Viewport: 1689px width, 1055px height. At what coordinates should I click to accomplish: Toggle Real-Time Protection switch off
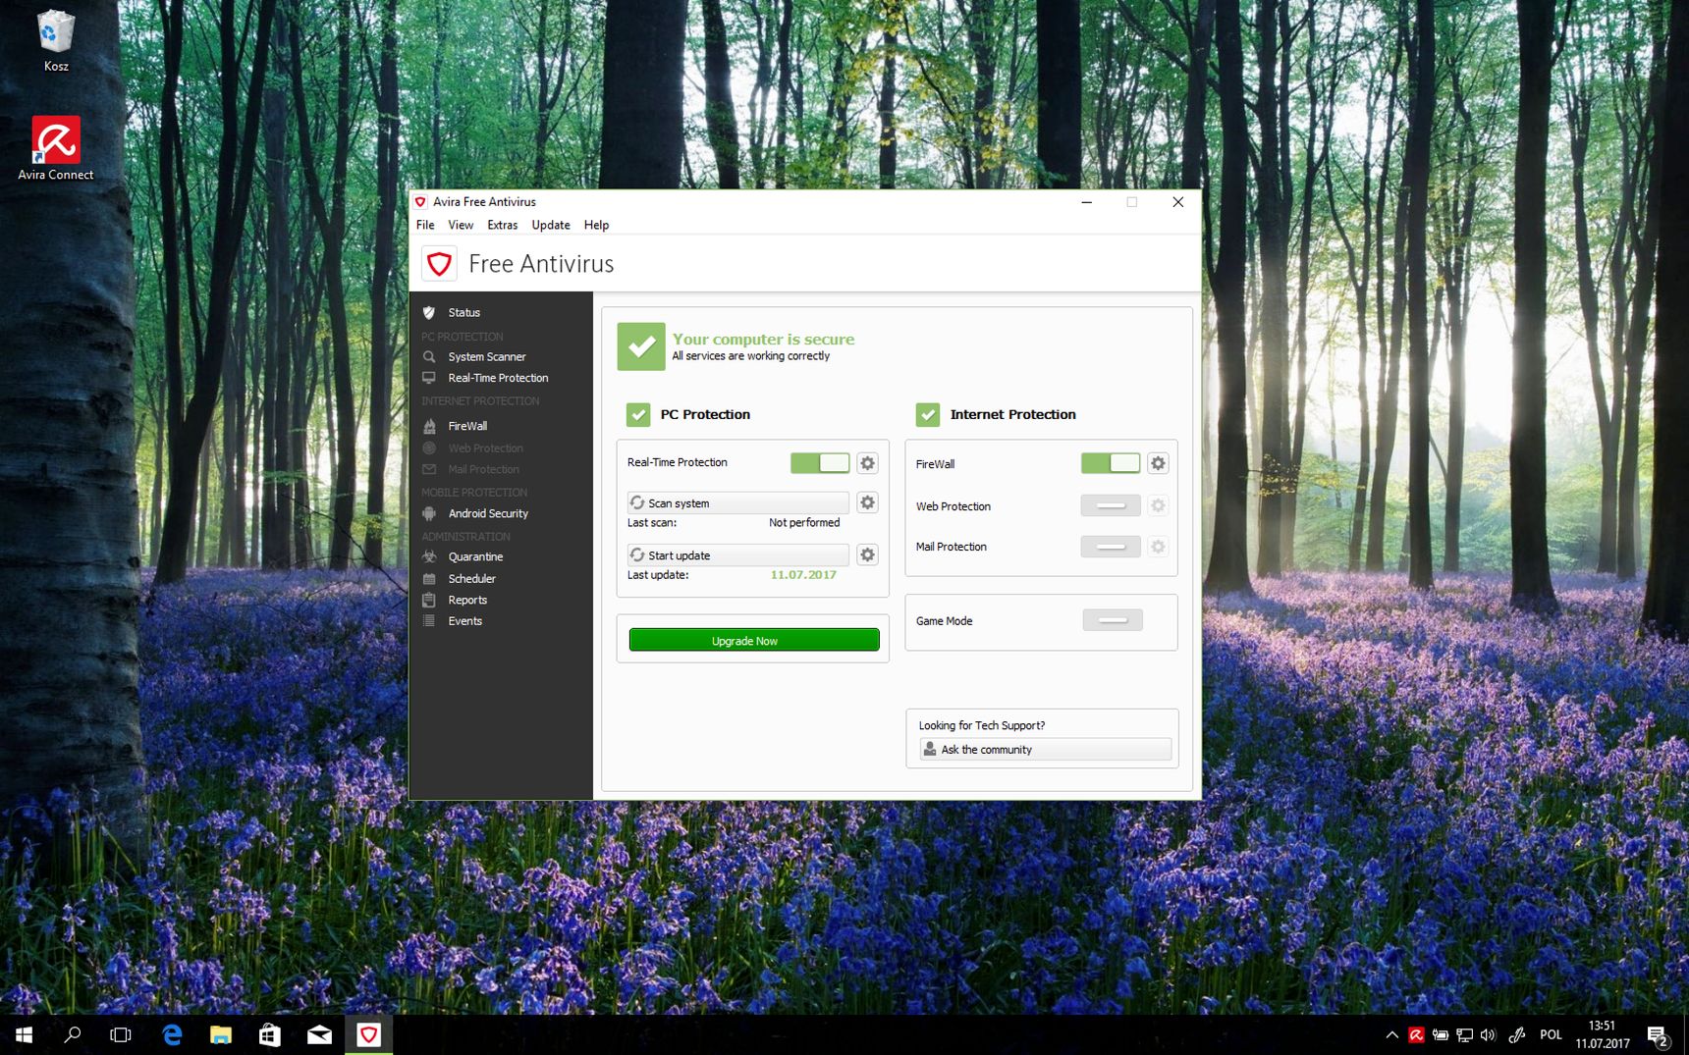click(820, 463)
